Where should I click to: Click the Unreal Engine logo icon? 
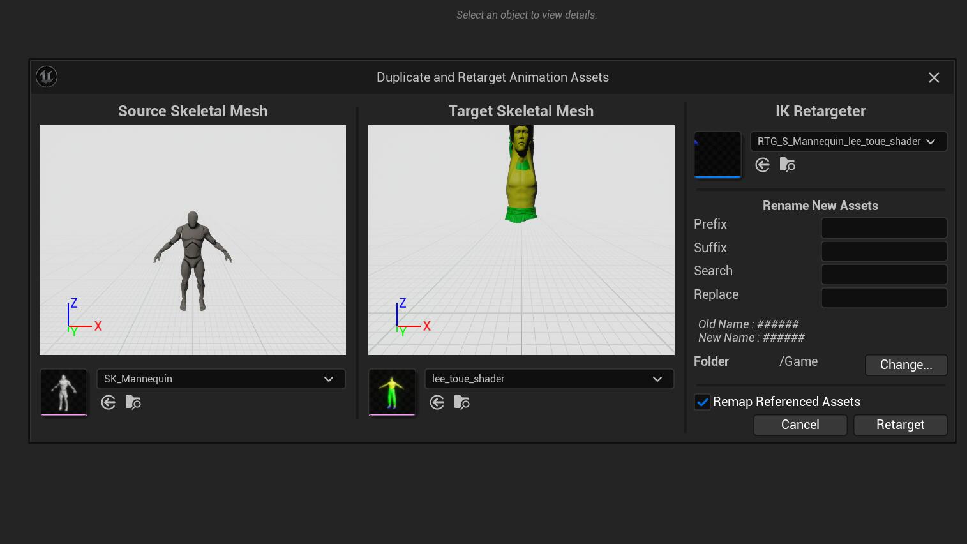[47, 77]
